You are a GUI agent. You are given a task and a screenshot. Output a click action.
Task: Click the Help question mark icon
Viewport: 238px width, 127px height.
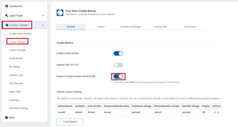coord(6,118)
